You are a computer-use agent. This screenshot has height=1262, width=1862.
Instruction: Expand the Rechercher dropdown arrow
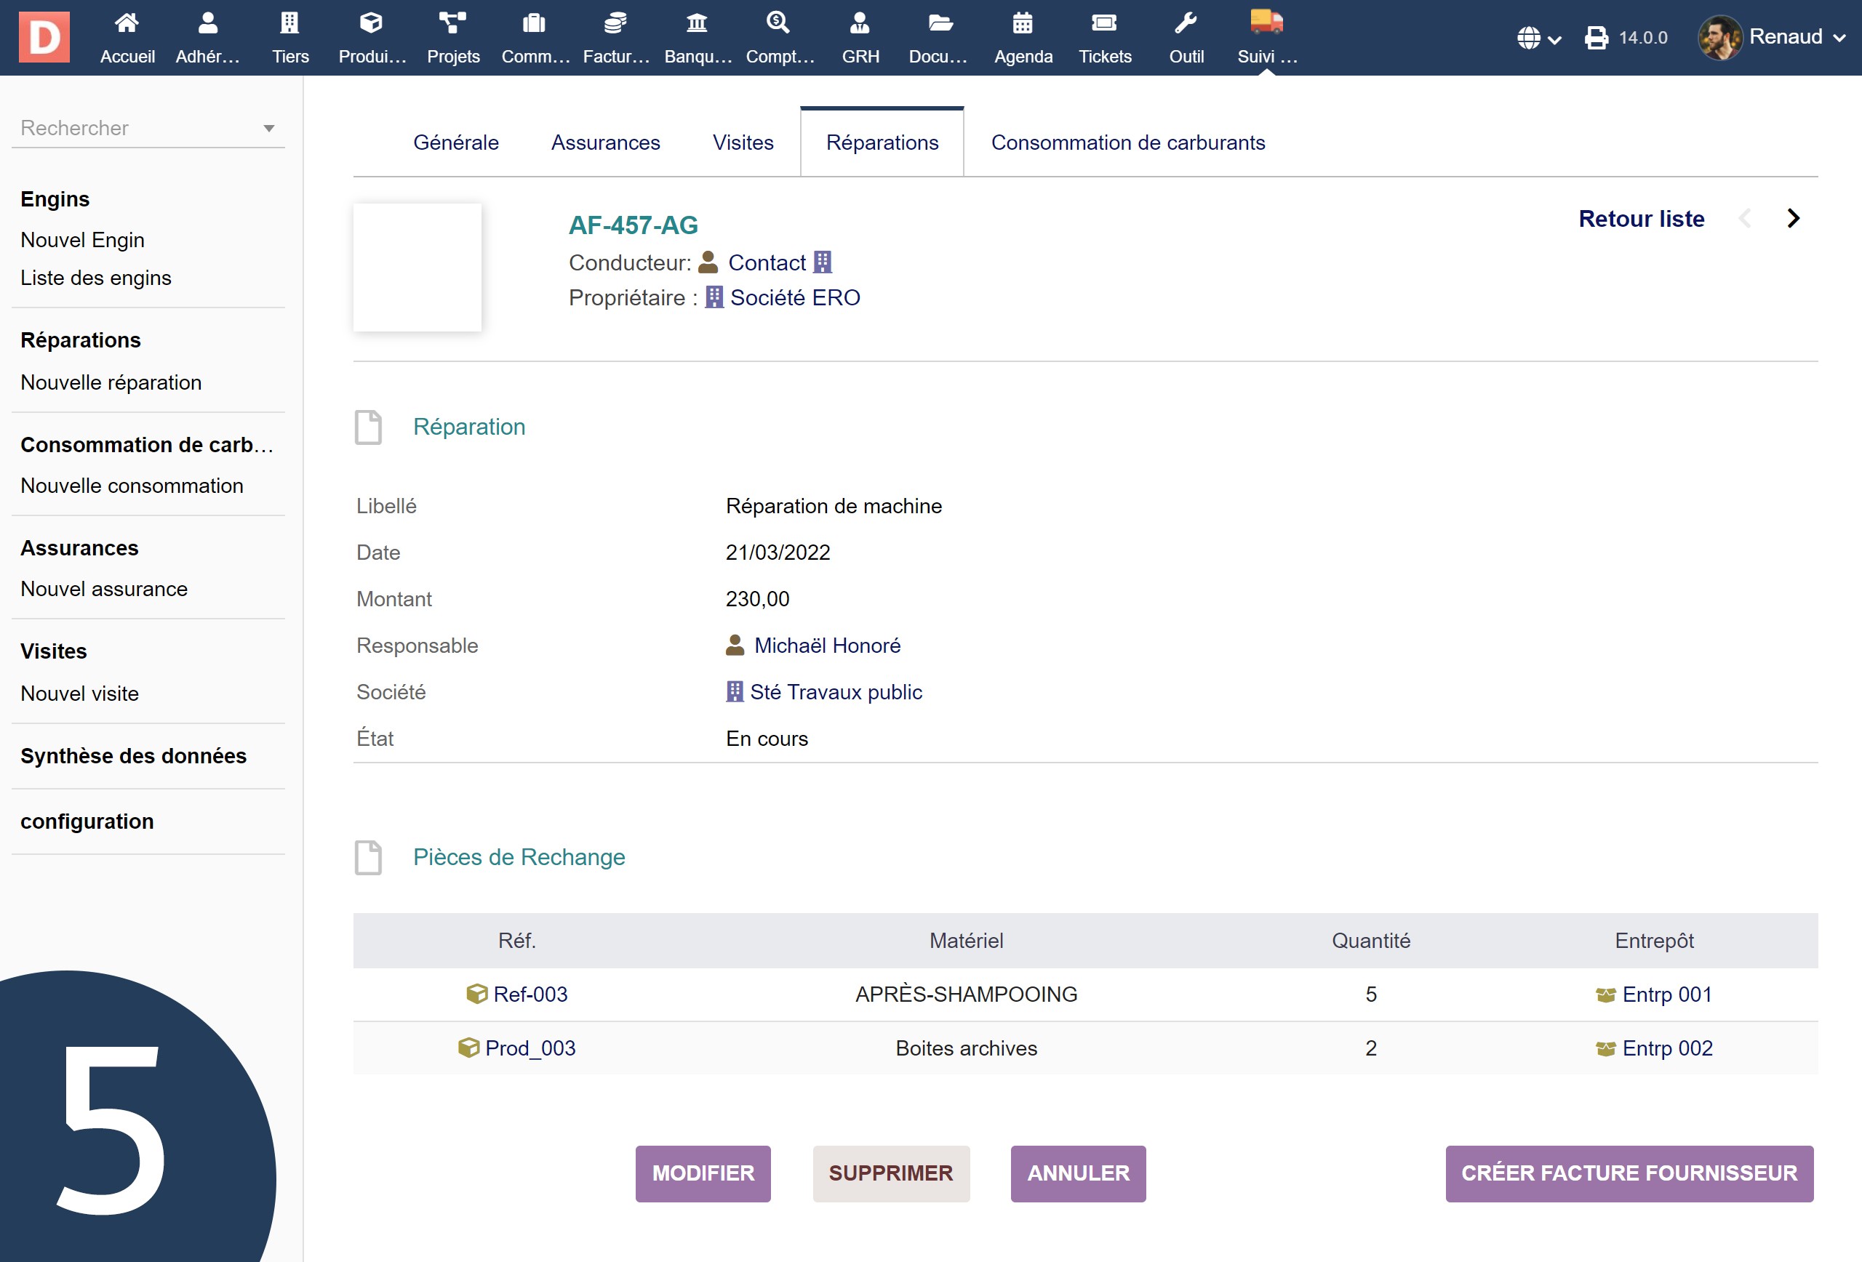269,128
